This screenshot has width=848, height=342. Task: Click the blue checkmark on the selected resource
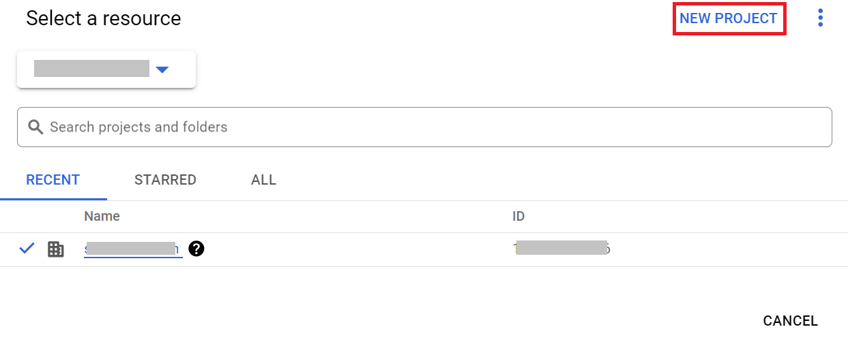click(27, 249)
